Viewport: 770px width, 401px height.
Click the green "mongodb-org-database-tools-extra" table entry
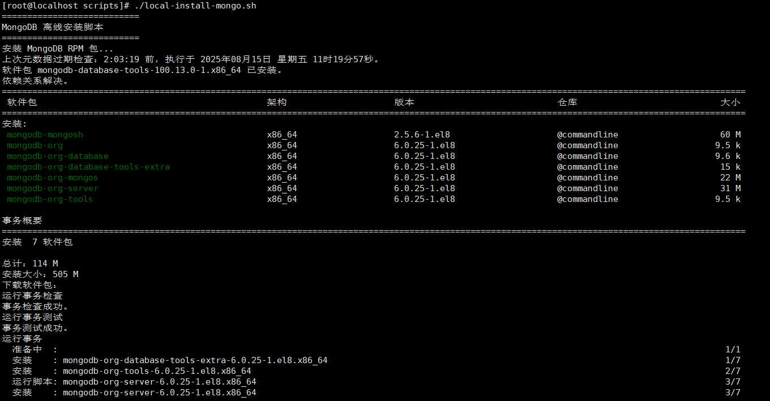tap(88, 167)
